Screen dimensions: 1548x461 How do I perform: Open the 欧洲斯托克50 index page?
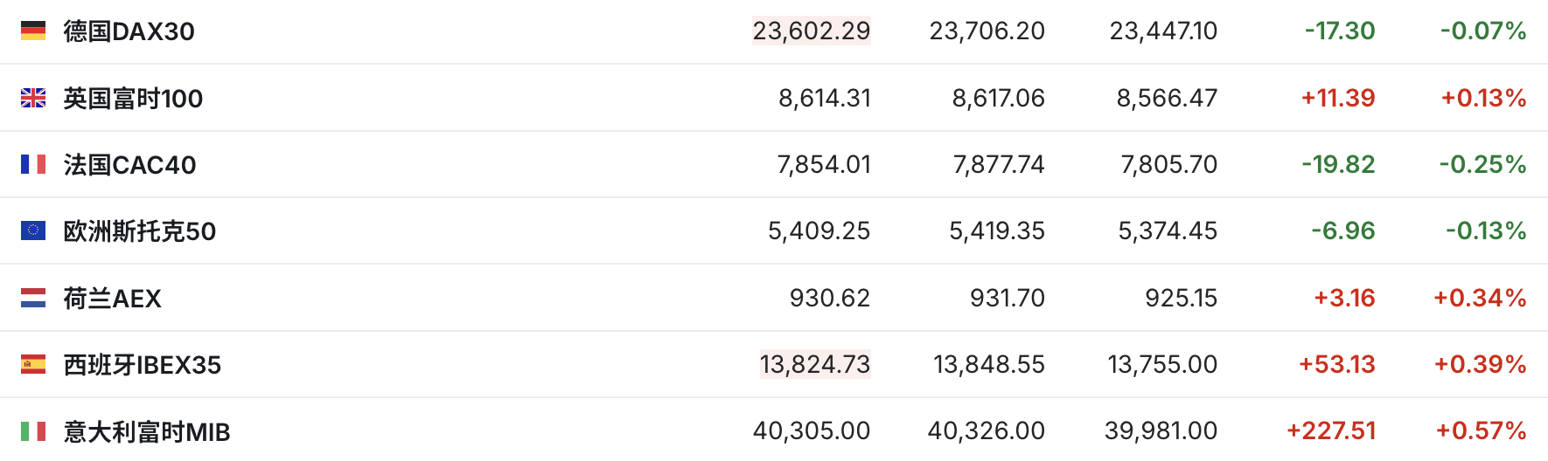click(140, 231)
